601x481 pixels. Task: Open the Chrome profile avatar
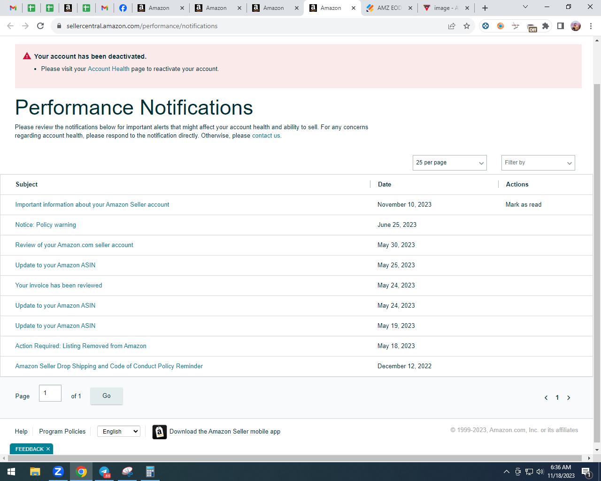point(576,26)
